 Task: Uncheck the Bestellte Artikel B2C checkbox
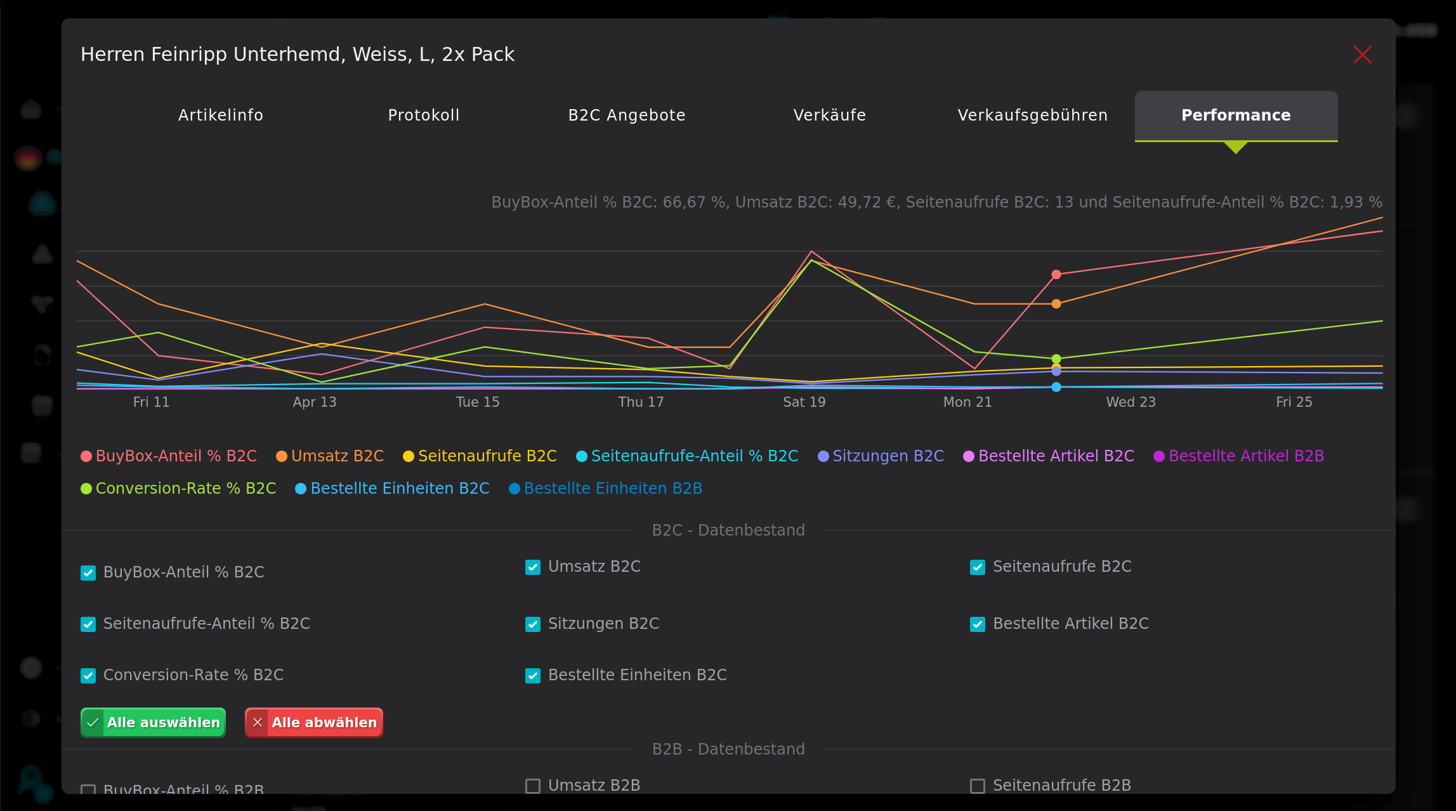pyautogui.click(x=977, y=624)
